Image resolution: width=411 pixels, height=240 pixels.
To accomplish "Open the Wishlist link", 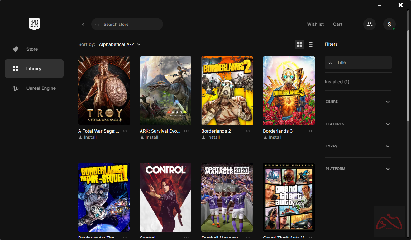I will click(315, 24).
